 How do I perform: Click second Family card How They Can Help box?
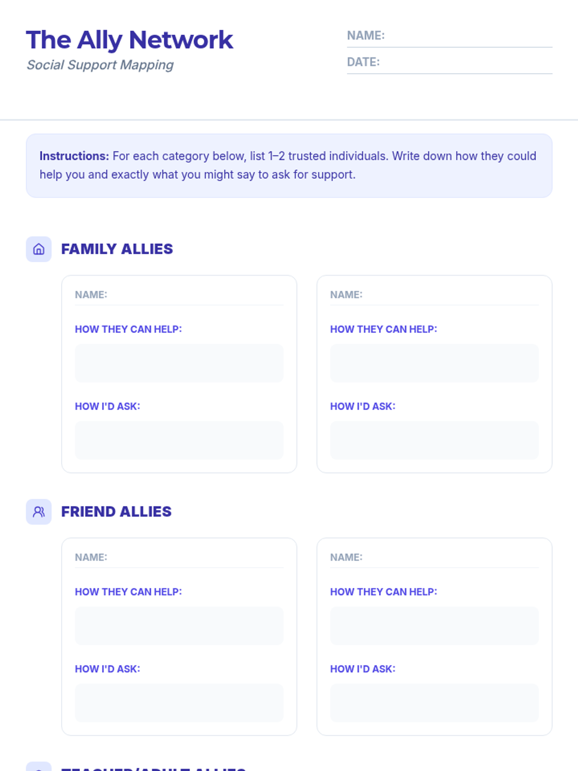(434, 363)
